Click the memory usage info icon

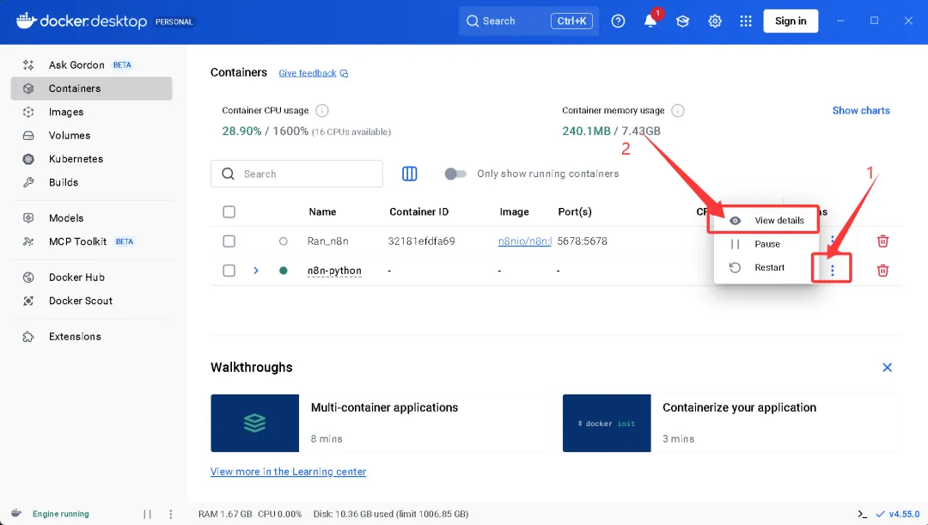(x=678, y=111)
